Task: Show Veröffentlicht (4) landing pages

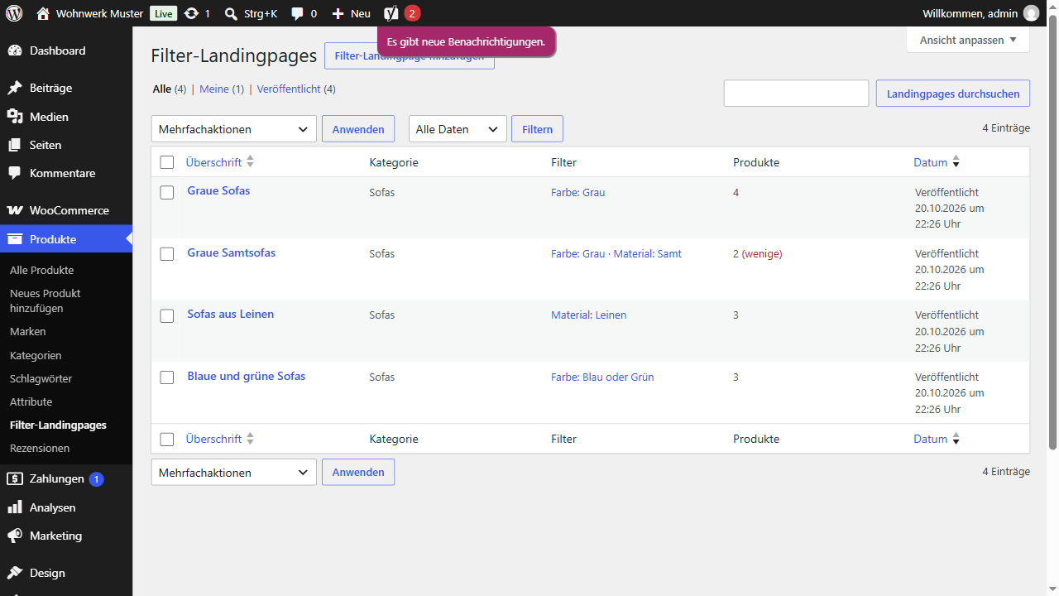Action: [x=296, y=89]
